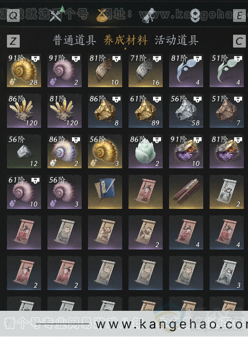Select the rolled red scroll bundle item
Image resolution: width=248 pixels, height=337 pixels.
(x=186, y=192)
